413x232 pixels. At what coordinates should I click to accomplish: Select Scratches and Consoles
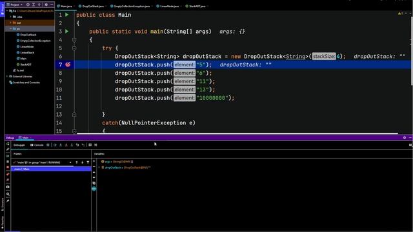pos(25,82)
